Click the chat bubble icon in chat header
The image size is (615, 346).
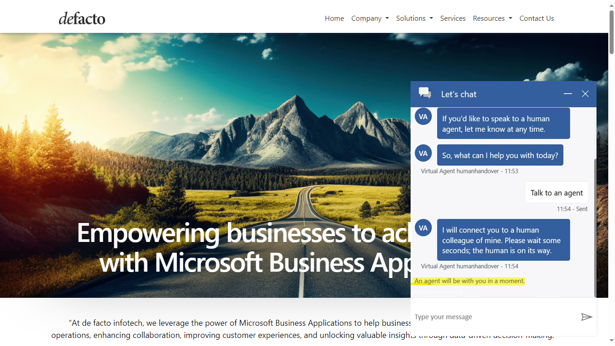click(x=425, y=93)
